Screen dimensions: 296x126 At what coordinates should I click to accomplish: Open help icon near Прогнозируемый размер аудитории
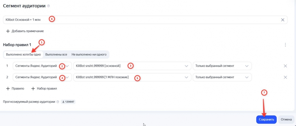pos(58,102)
